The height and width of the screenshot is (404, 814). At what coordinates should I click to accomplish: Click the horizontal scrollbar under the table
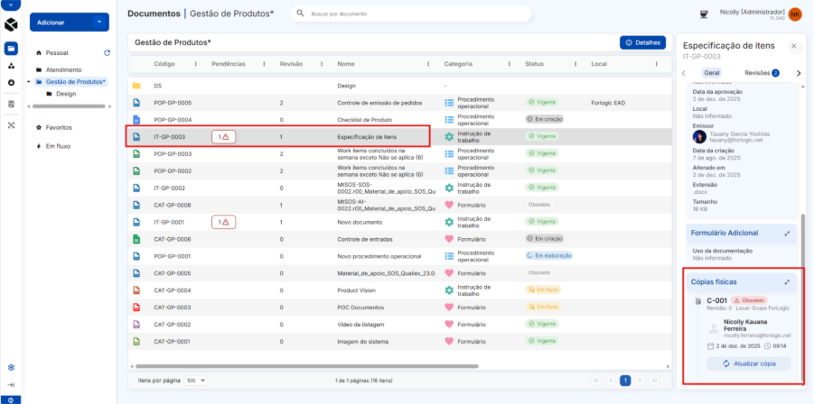(289, 366)
